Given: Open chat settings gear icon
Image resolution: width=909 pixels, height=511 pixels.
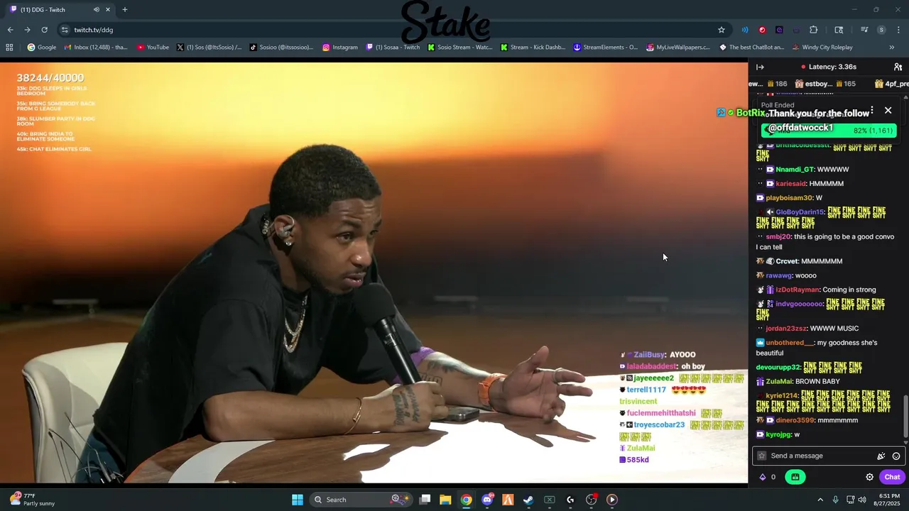Looking at the screenshot, I should tap(869, 477).
